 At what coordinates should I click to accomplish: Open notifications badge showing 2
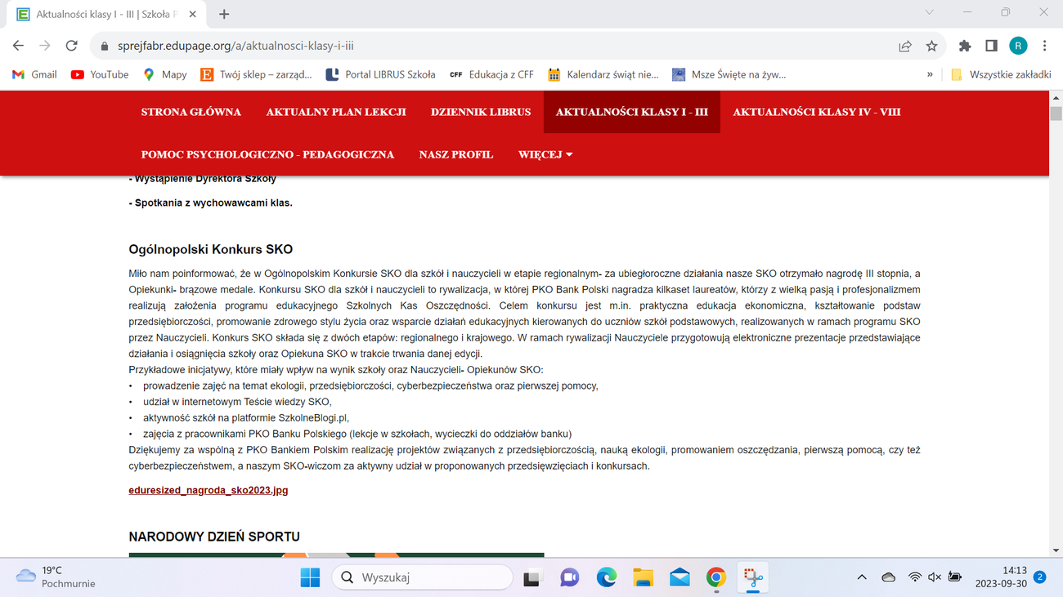point(1040,577)
